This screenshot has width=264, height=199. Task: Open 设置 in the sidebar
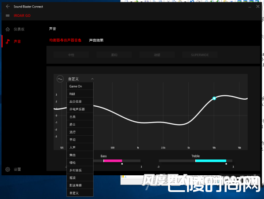[17, 169]
